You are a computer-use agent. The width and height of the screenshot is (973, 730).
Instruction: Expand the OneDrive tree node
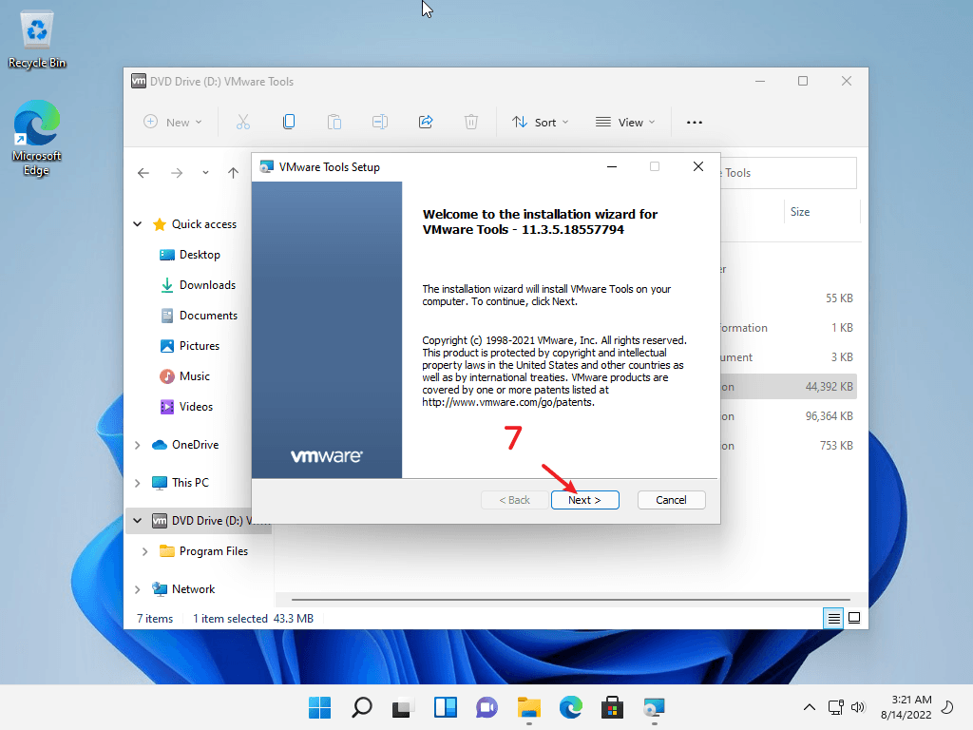138,445
